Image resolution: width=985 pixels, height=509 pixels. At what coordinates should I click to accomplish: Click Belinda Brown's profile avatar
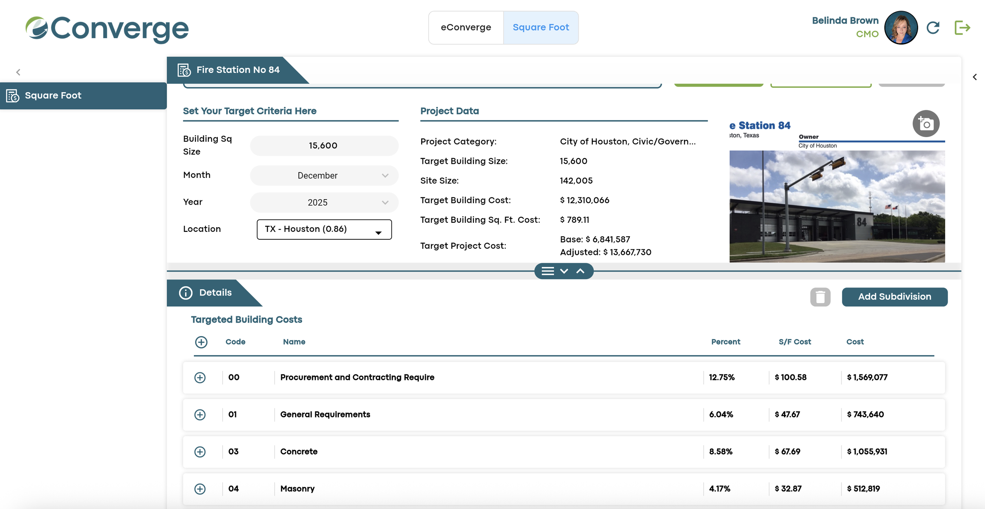(x=900, y=28)
